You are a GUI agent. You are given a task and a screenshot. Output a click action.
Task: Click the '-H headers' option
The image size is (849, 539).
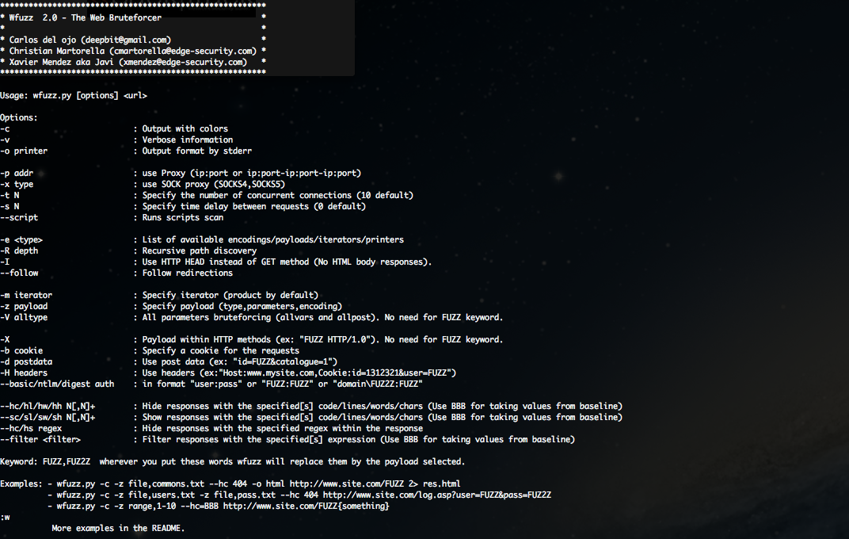click(24, 373)
